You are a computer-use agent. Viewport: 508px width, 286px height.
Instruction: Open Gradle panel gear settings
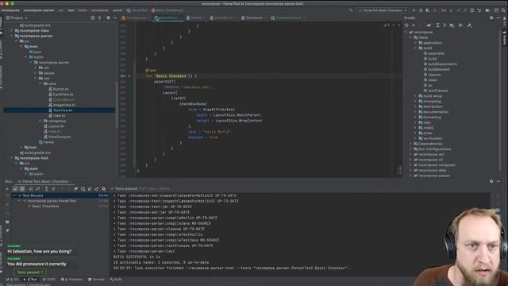tap(491, 17)
